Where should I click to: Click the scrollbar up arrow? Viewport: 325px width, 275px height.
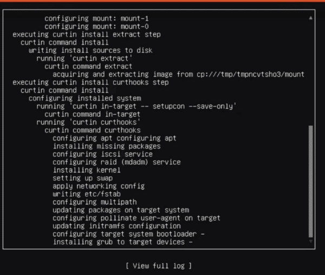tap(311, 18)
